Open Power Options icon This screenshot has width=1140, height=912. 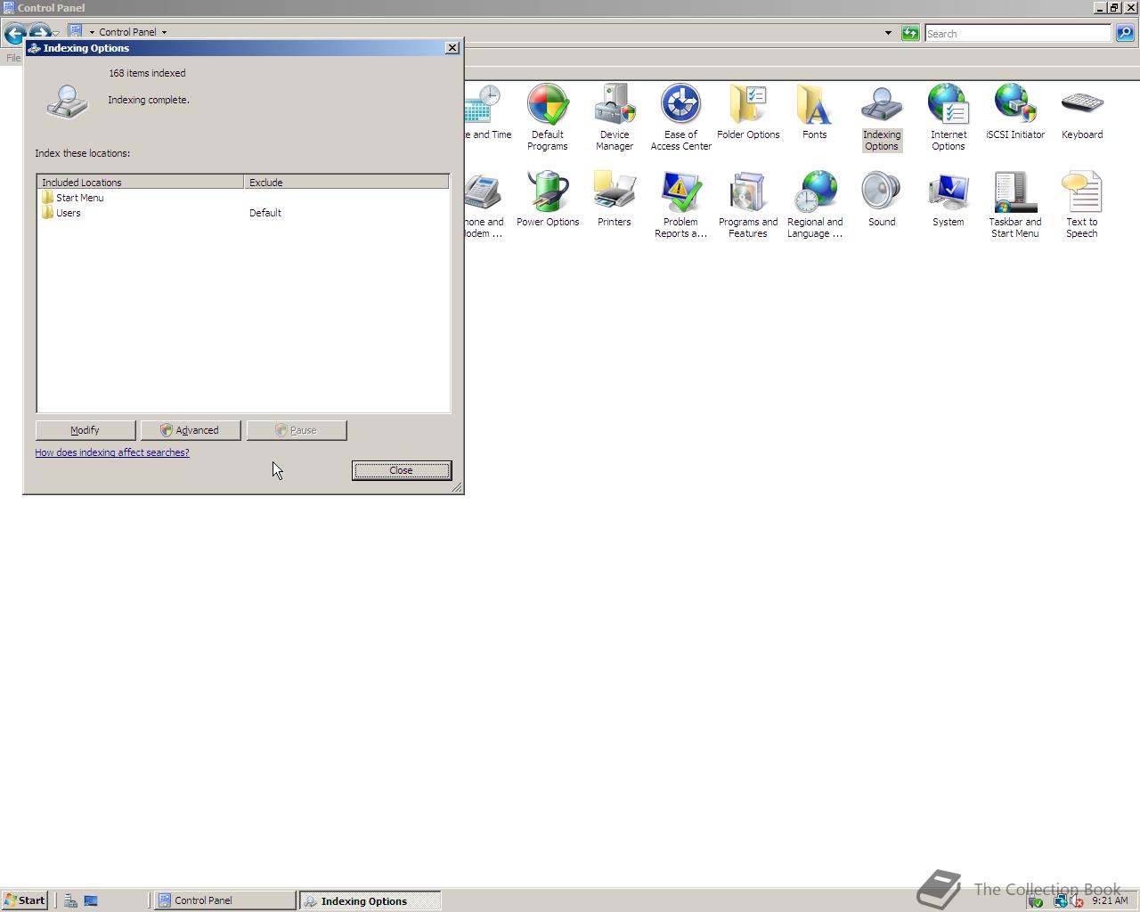point(547,199)
